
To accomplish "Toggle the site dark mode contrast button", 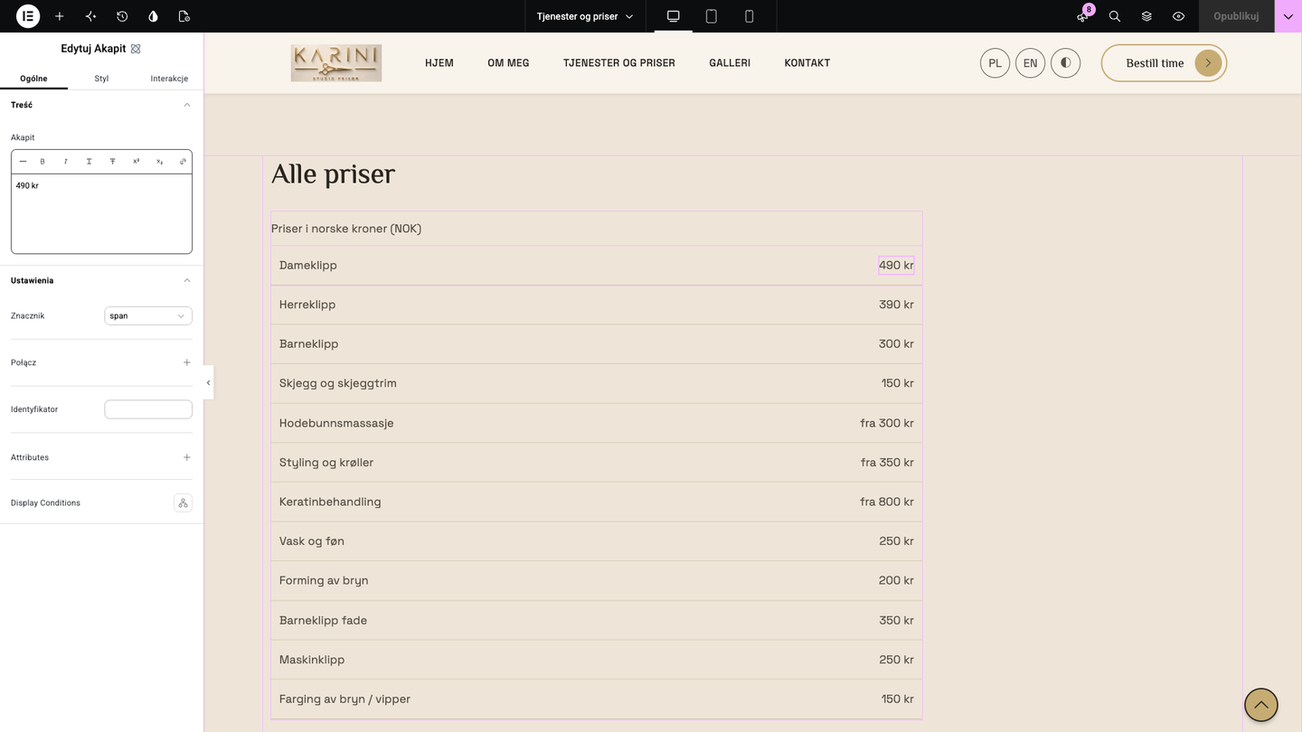I will coord(1066,63).
